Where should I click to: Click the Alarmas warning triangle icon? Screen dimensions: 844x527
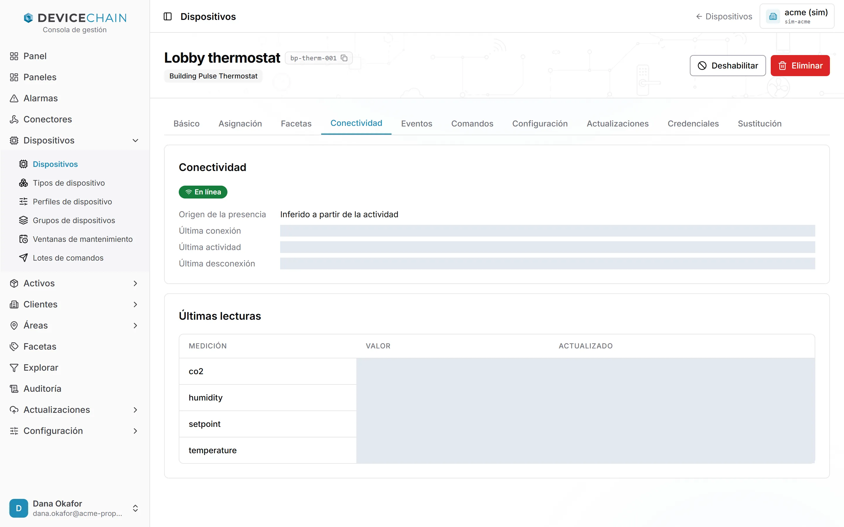tap(14, 98)
